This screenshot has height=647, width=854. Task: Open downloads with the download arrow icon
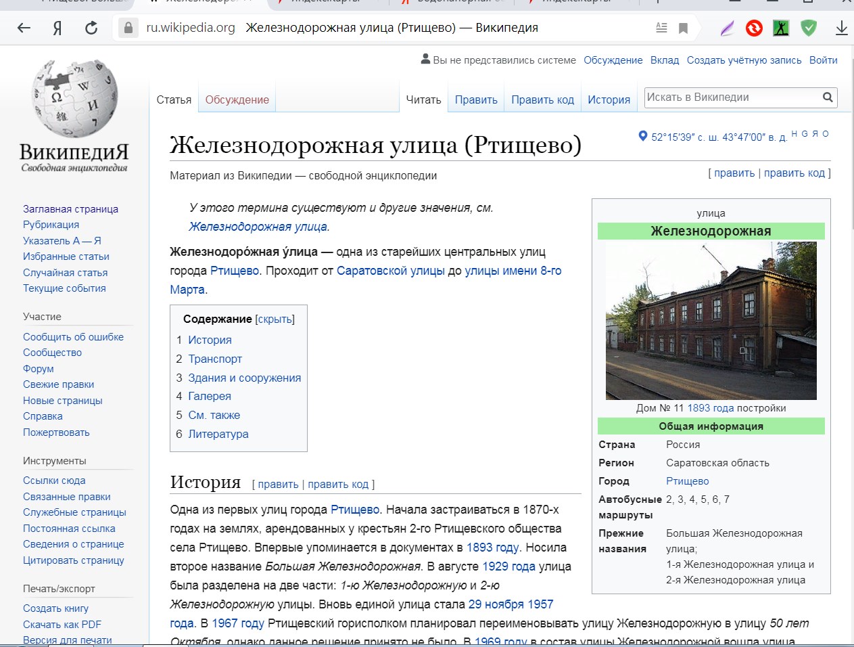tap(841, 28)
